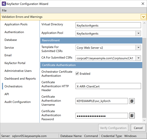
Task: Click the Verify Configuration button
Action: tap(113, 128)
